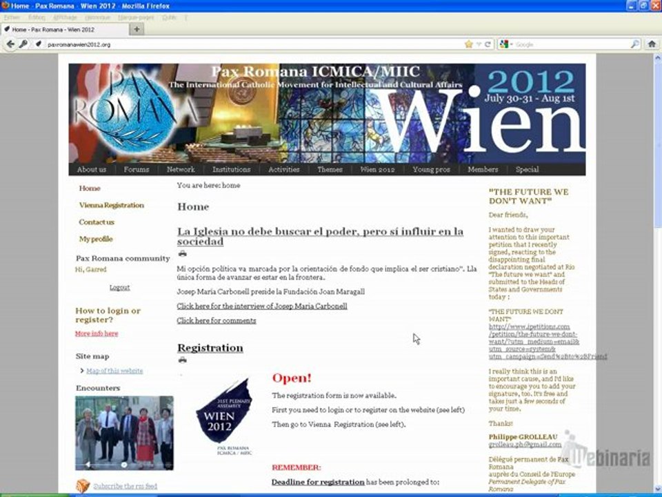Click previous arrow on Encounters slideshow
This screenshot has width=662, height=497.
point(88,465)
